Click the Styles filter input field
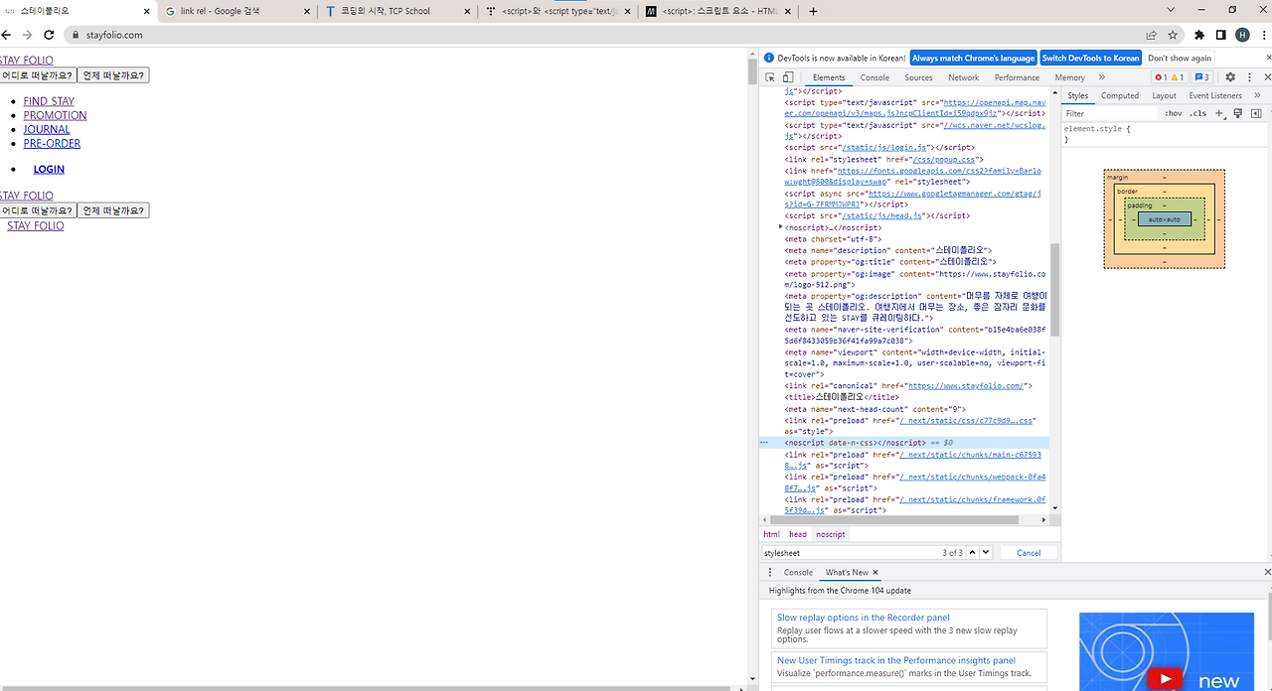1272x691 pixels. tap(1111, 113)
